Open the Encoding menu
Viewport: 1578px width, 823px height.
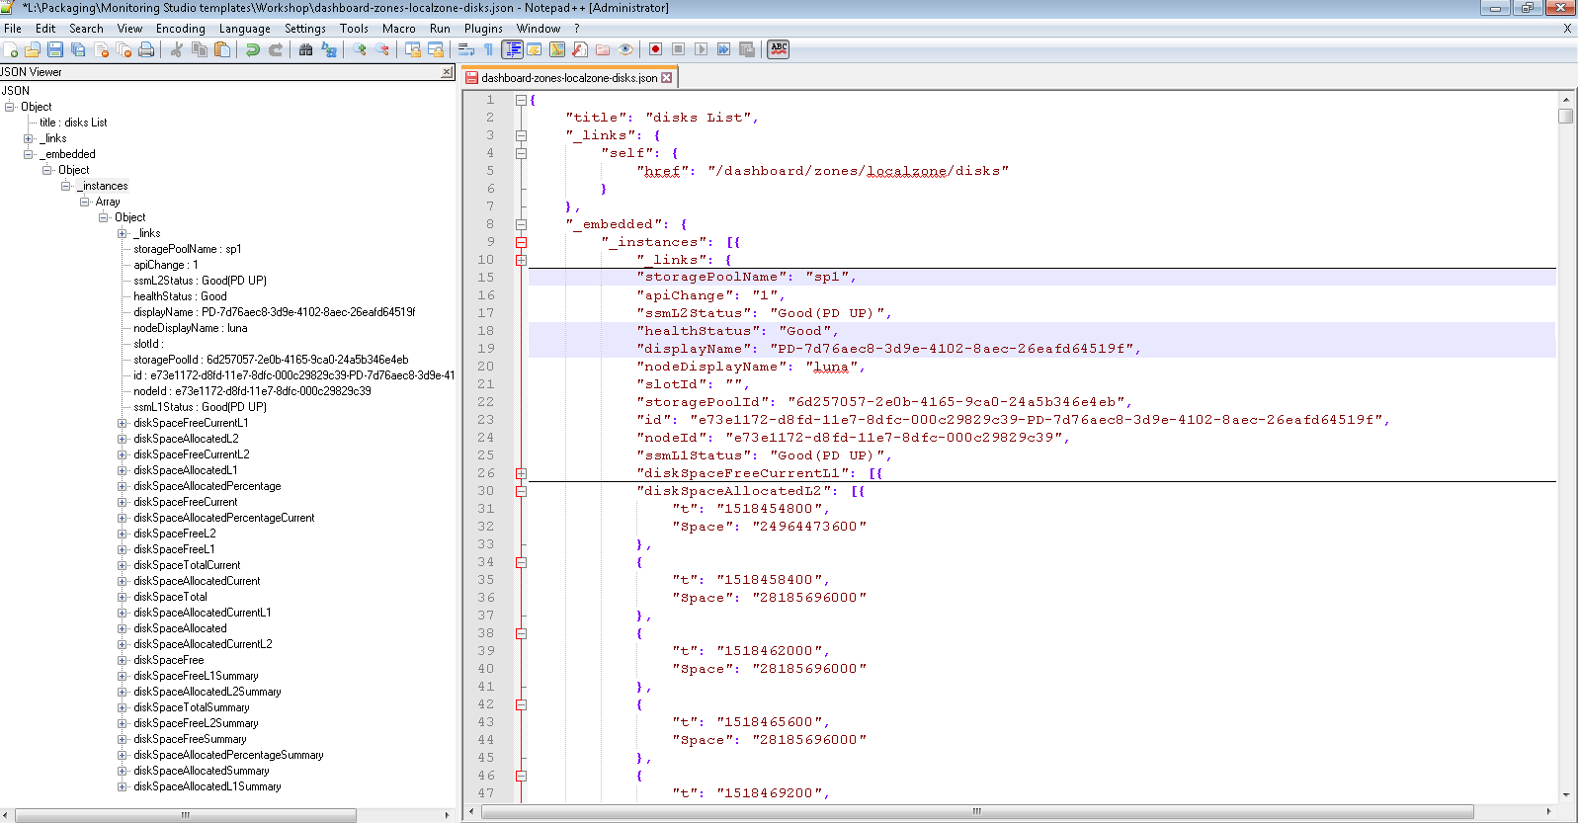[x=181, y=29]
